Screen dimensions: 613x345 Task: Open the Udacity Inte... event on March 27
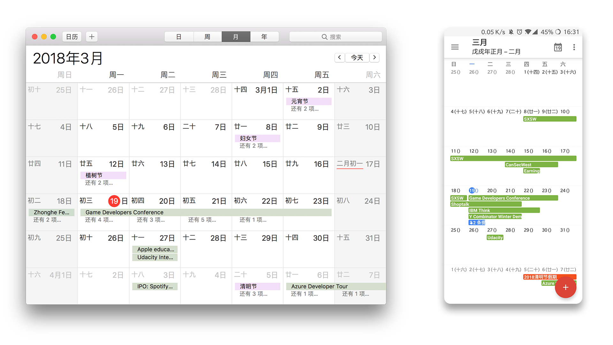click(x=155, y=257)
